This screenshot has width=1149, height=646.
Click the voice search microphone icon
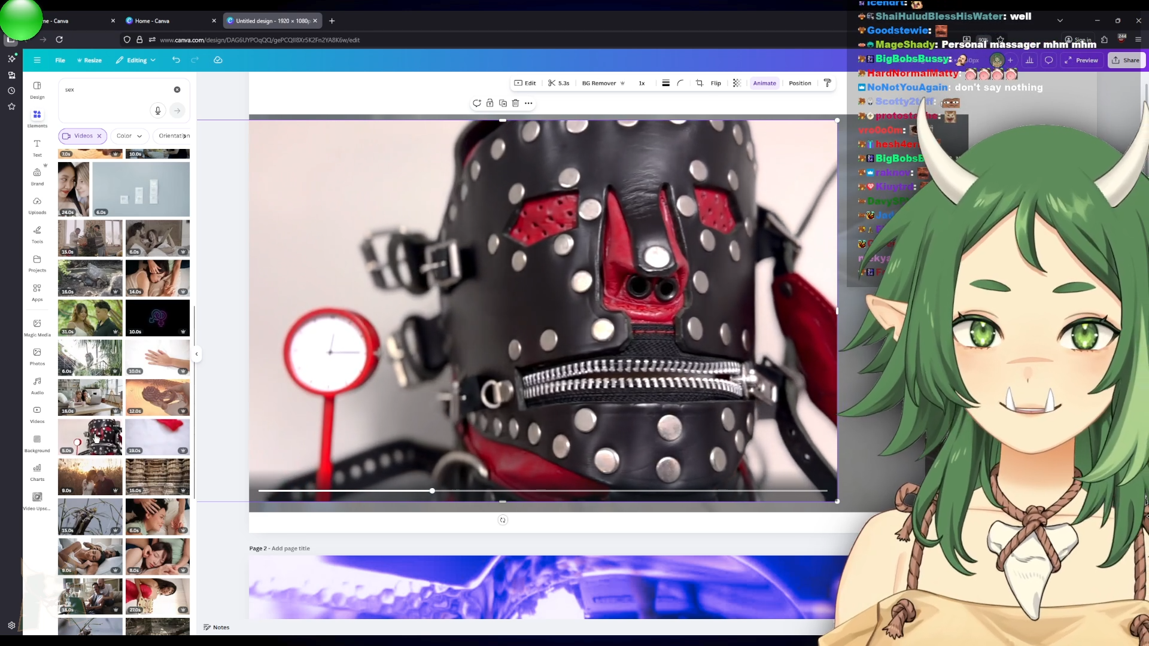click(157, 110)
